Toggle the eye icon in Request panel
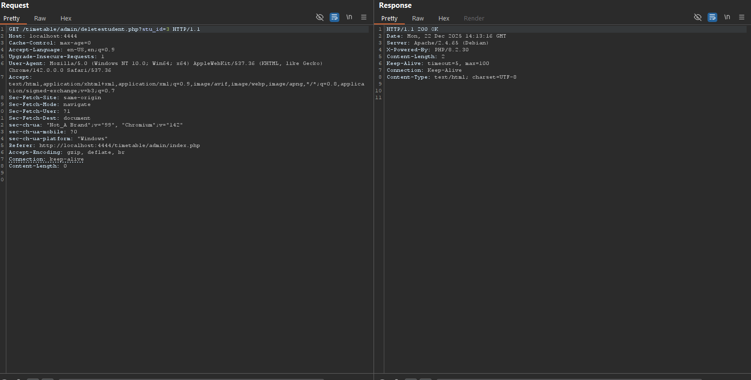 [320, 17]
